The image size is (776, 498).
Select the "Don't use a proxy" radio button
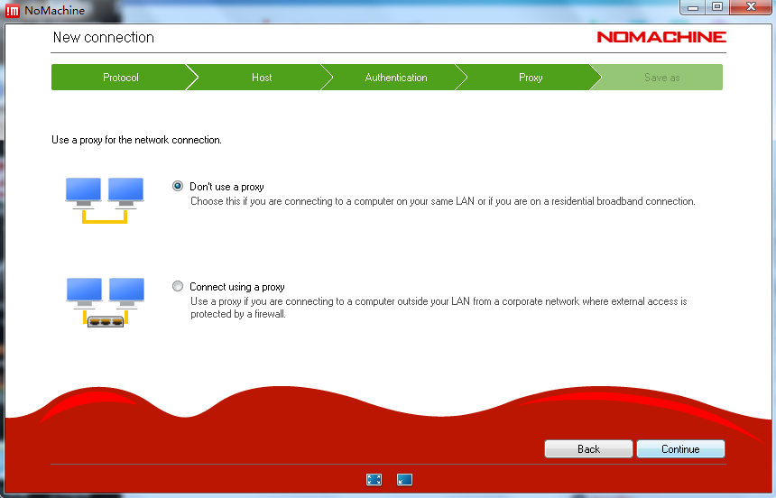point(178,186)
